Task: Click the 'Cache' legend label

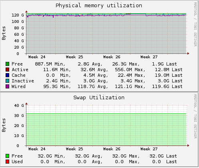Action: click(x=18, y=75)
